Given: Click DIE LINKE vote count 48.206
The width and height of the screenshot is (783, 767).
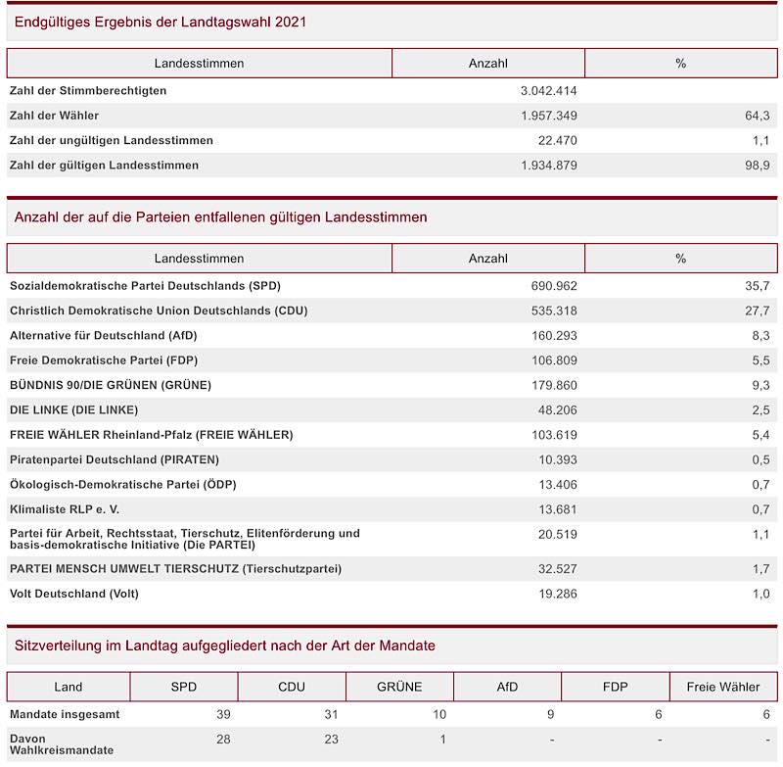Looking at the screenshot, I should 557,410.
